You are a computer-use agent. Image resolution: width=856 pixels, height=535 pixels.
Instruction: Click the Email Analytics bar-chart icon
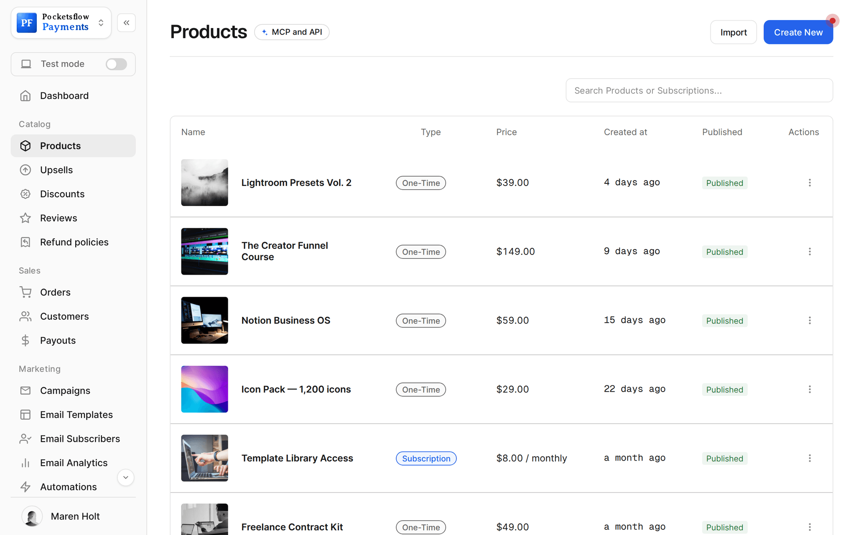coord(25,463)
